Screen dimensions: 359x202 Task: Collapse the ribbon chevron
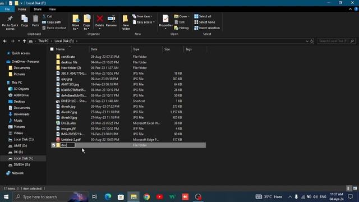point(350,9)
